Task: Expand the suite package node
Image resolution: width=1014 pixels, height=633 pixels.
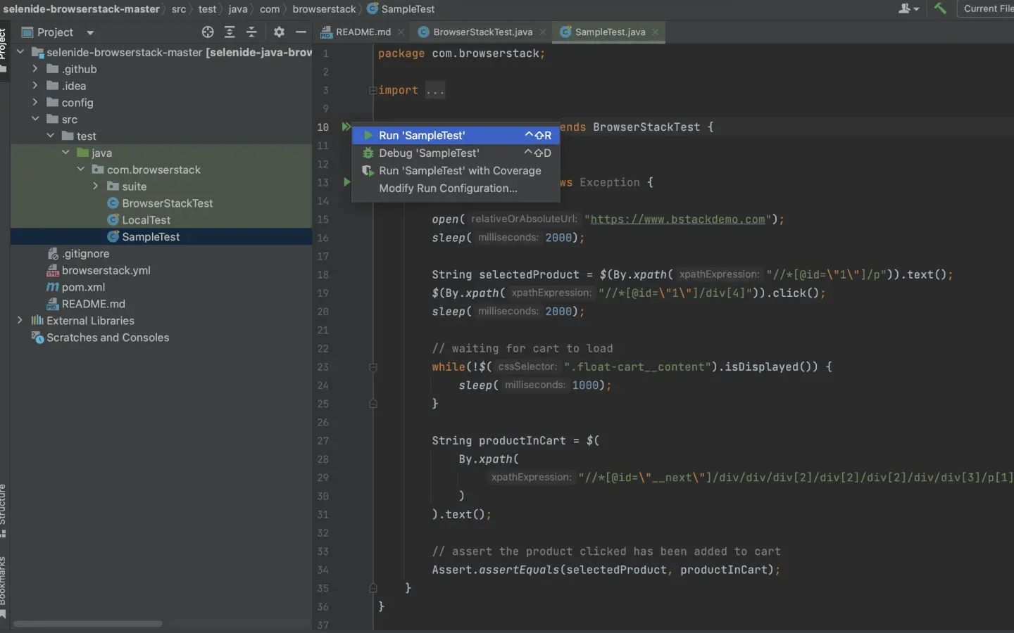Action: coord(96,186)
